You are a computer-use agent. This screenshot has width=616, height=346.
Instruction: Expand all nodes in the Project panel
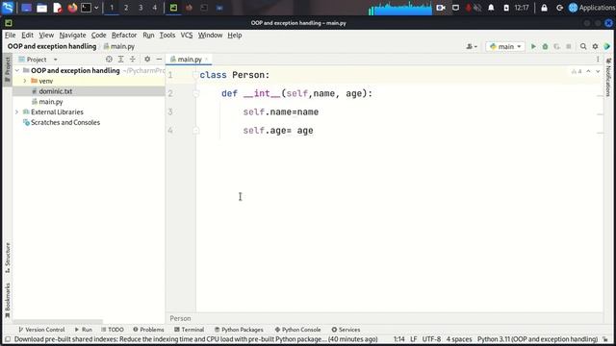120,60
